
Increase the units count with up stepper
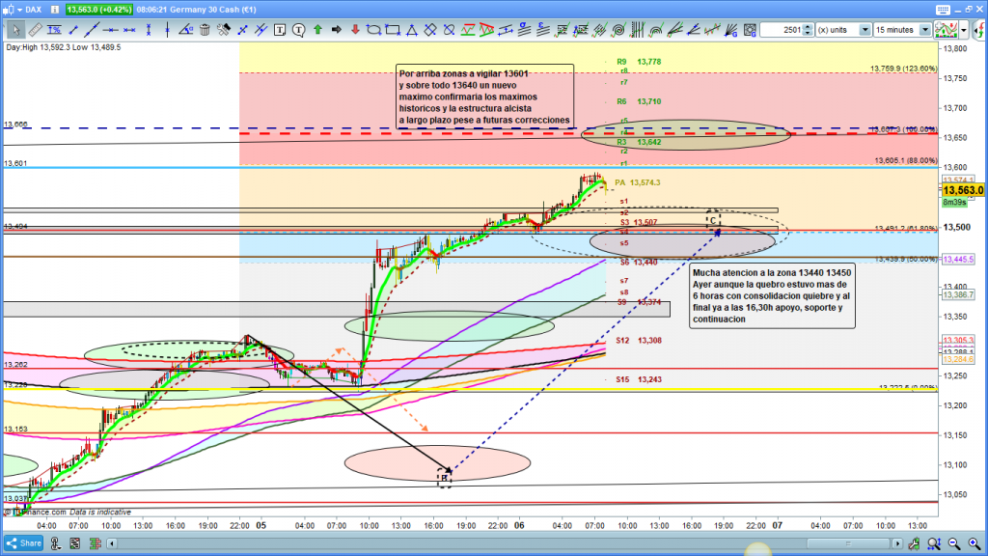[808, 27]
